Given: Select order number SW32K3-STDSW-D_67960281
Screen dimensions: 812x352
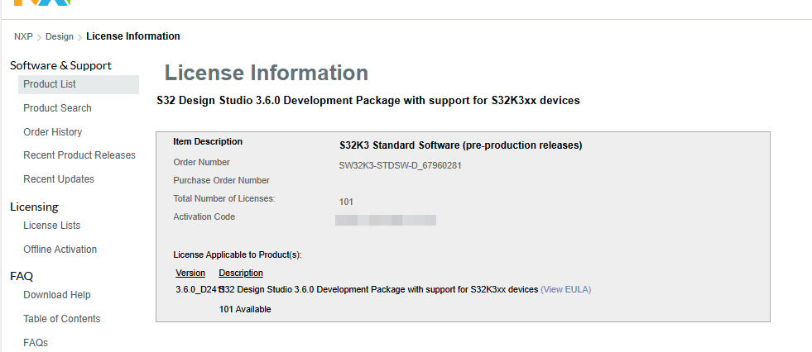Looking at the screenshot, I should coord(401,166).
